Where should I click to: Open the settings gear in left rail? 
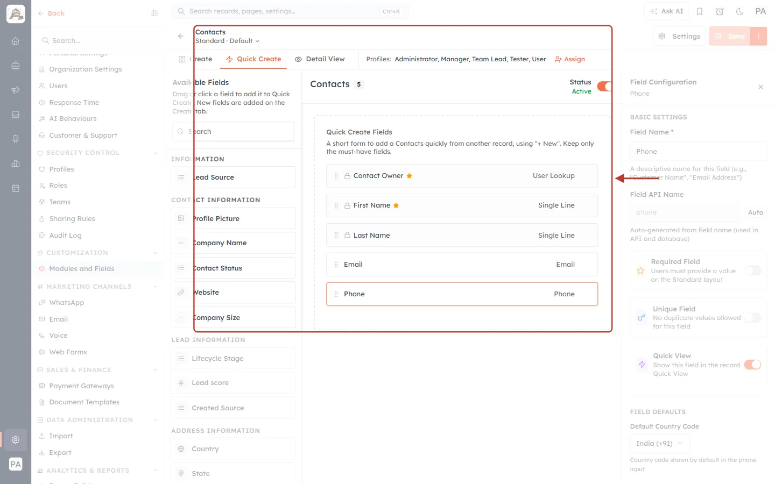tap(16, 439)
